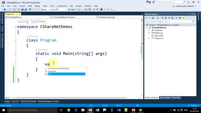
Task: Click the Undo arrow icon
Action: (30, 10)
